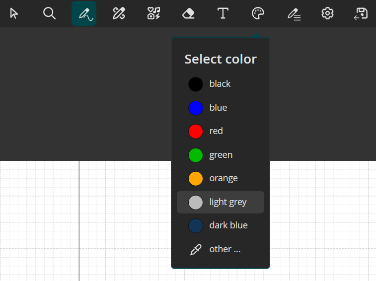Open the settings gear

coord(327,13)
